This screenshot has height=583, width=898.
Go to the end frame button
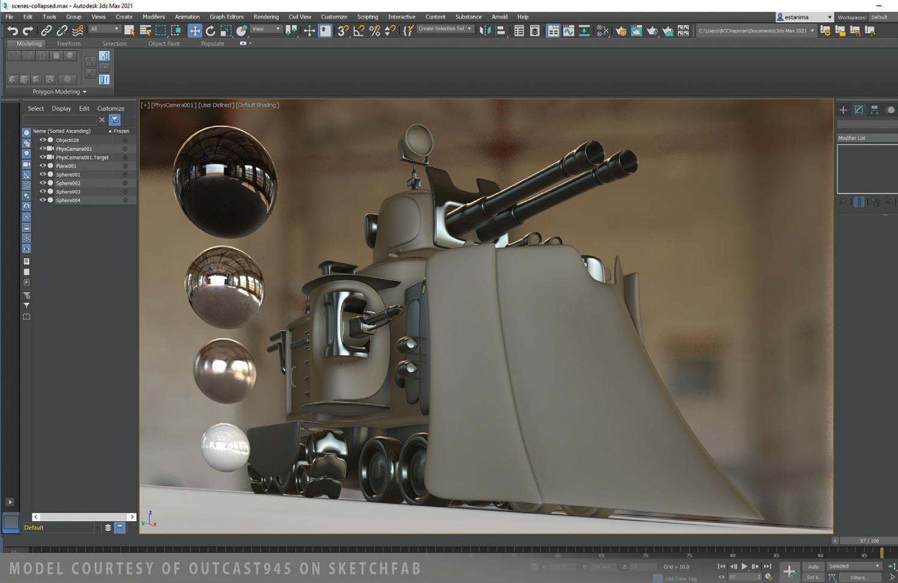click(767, 566)
